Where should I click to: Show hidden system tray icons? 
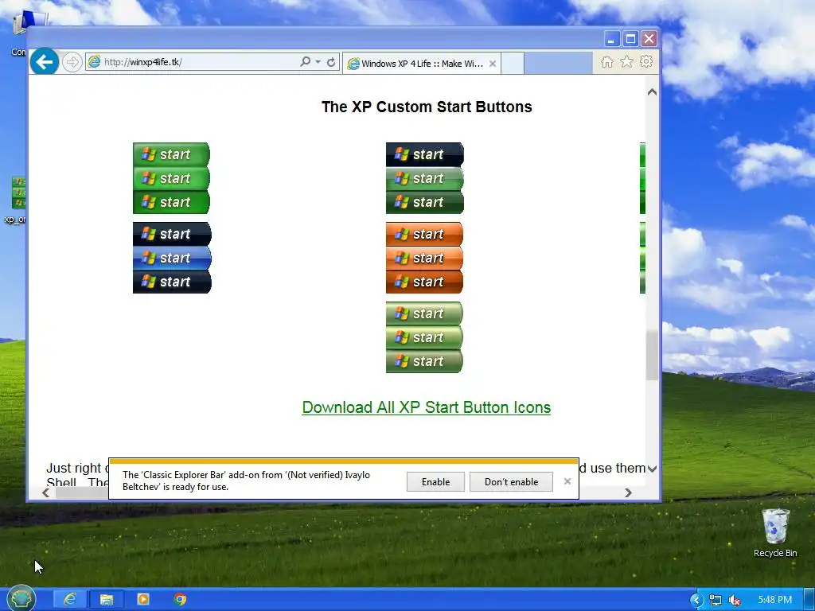point(696,600)
